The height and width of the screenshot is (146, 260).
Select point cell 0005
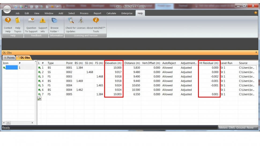pos(69,94)
